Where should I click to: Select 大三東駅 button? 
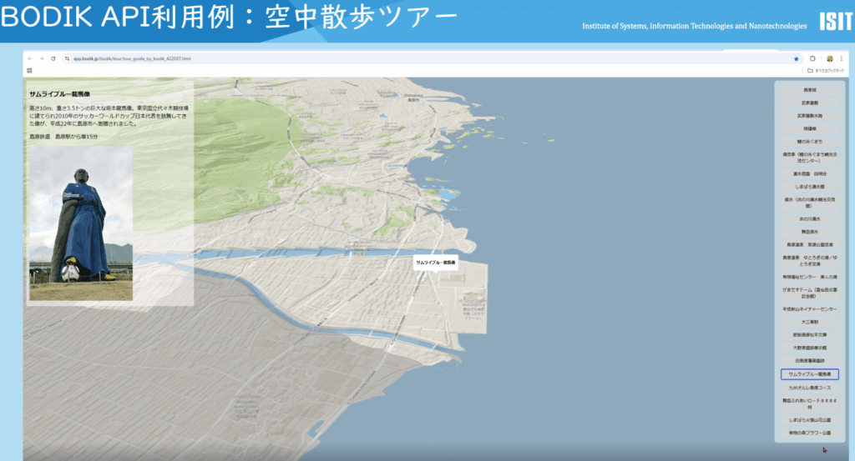(x=810, y=323)
